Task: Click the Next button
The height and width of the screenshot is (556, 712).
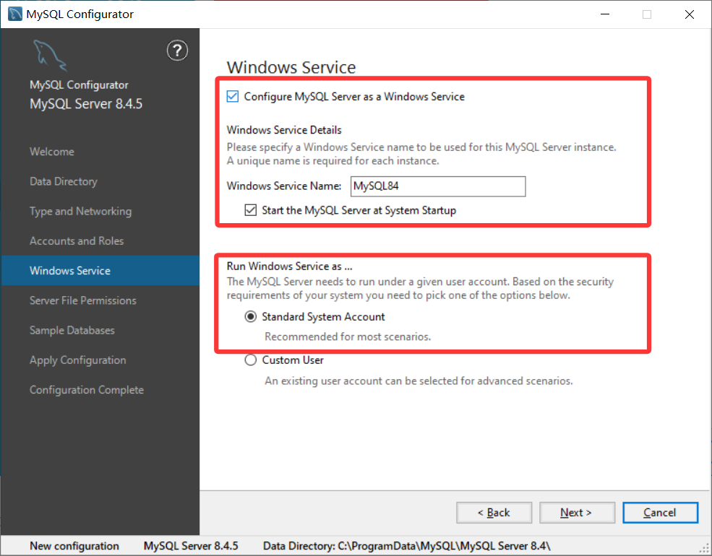Action: pyautogui.click(x=577, y=513)
